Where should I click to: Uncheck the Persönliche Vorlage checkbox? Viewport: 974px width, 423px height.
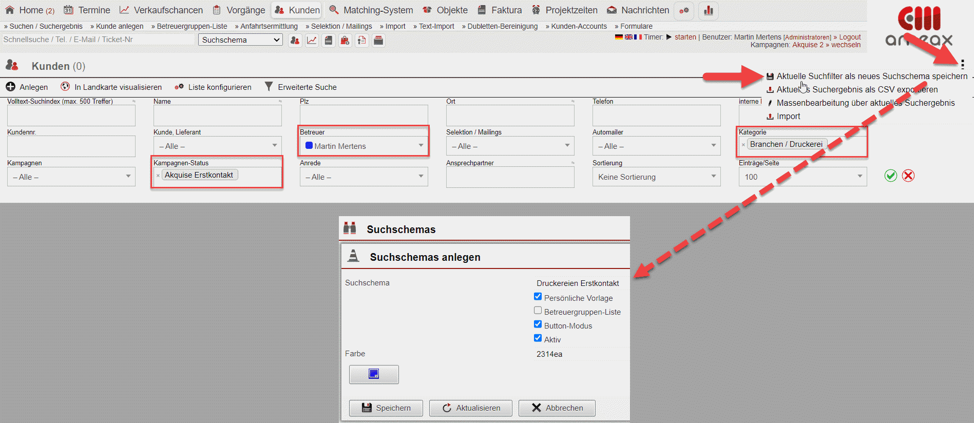tap(538, 297)
